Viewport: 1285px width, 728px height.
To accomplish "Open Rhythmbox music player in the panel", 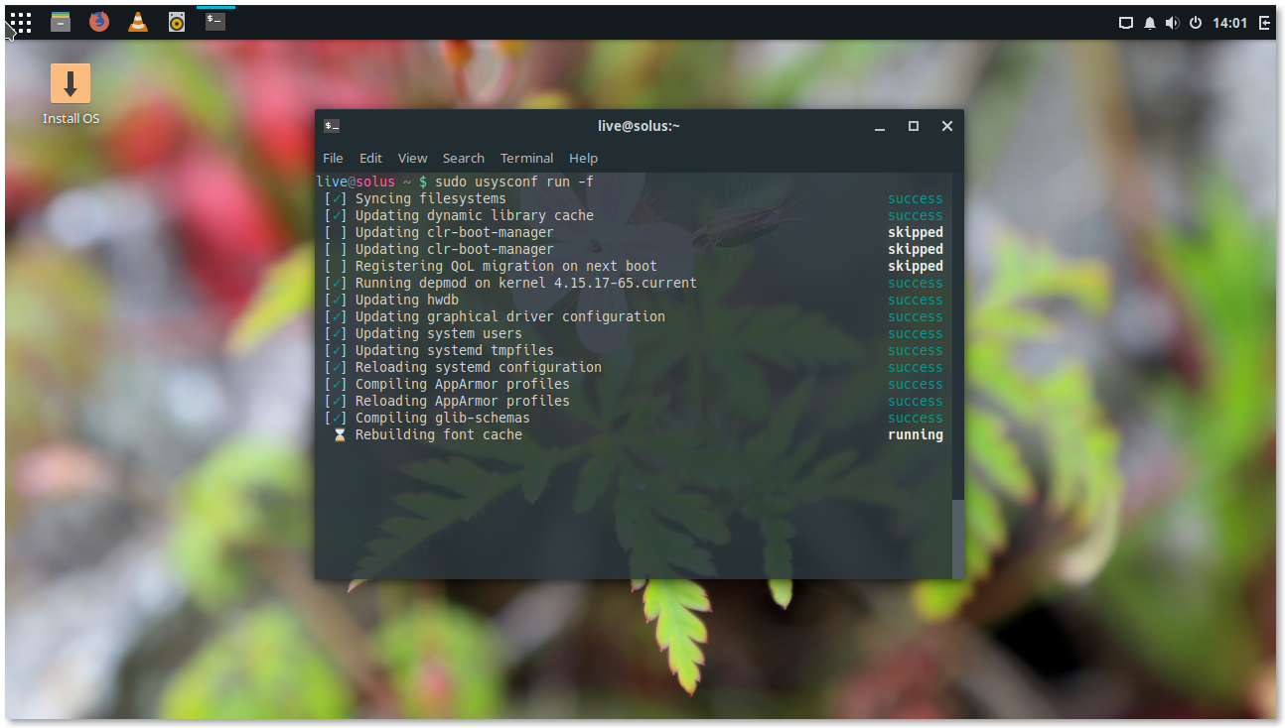I will point(177,22).
